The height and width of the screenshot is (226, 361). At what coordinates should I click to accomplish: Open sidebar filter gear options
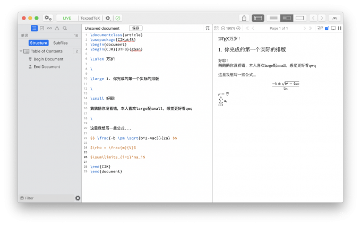coord(78,198)
